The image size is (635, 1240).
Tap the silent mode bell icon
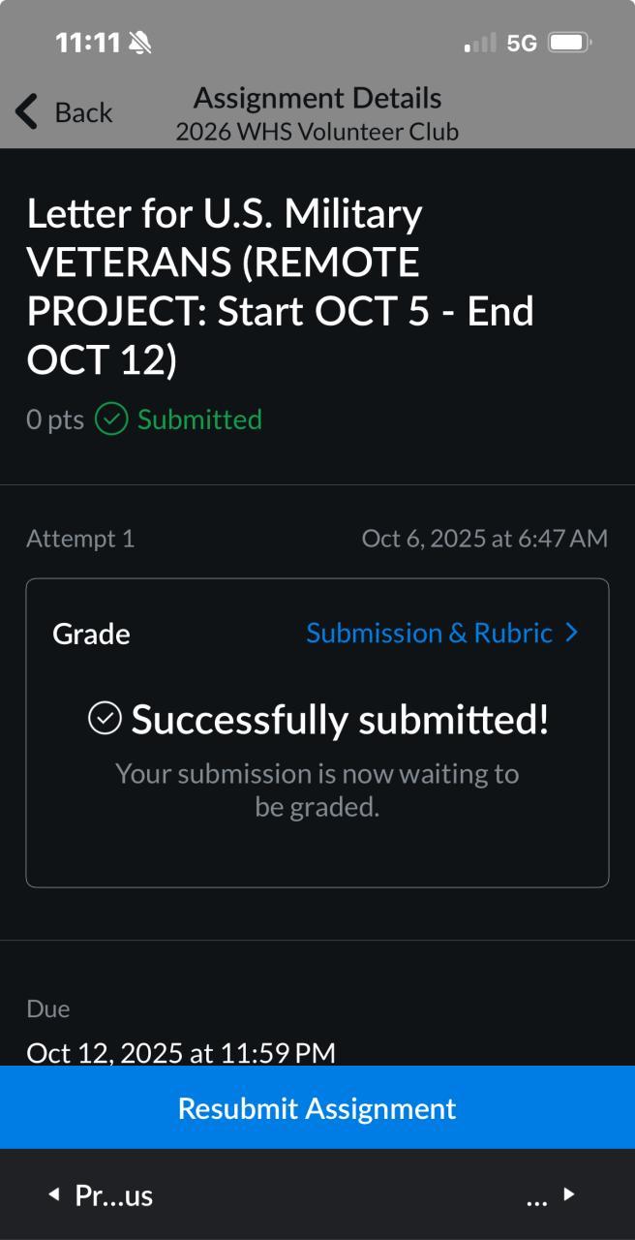coord(140,43)
